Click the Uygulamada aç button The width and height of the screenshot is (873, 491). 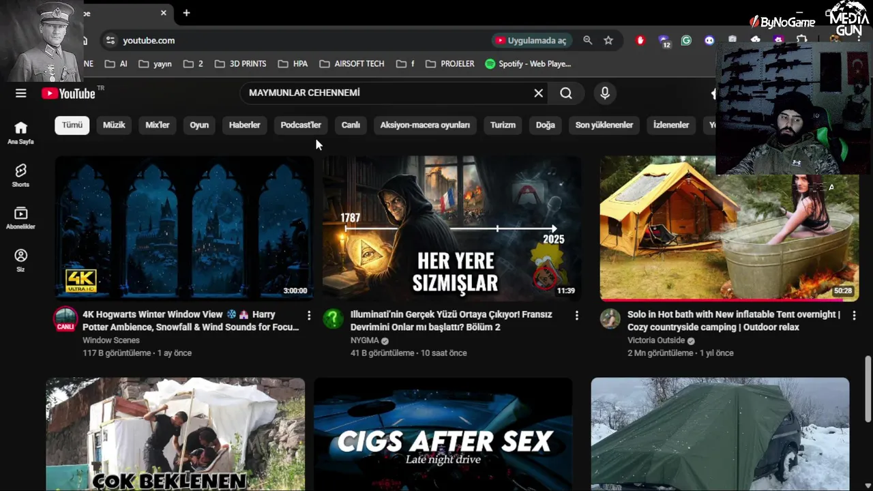tap(531, 40)
